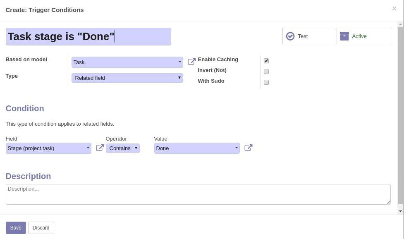This screenshot has width=404, height=239.
Task: Click scrollbar down arrow in dialog
Action: [x=400, y=211]
